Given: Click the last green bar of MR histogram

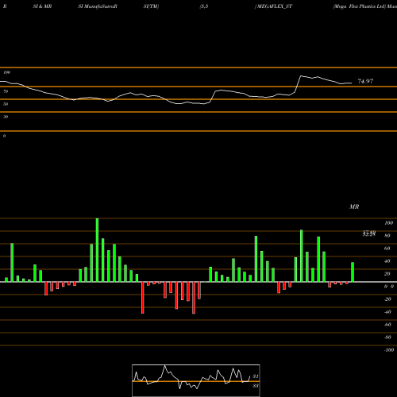Looking at the screenshot, I should coord(353,272).
